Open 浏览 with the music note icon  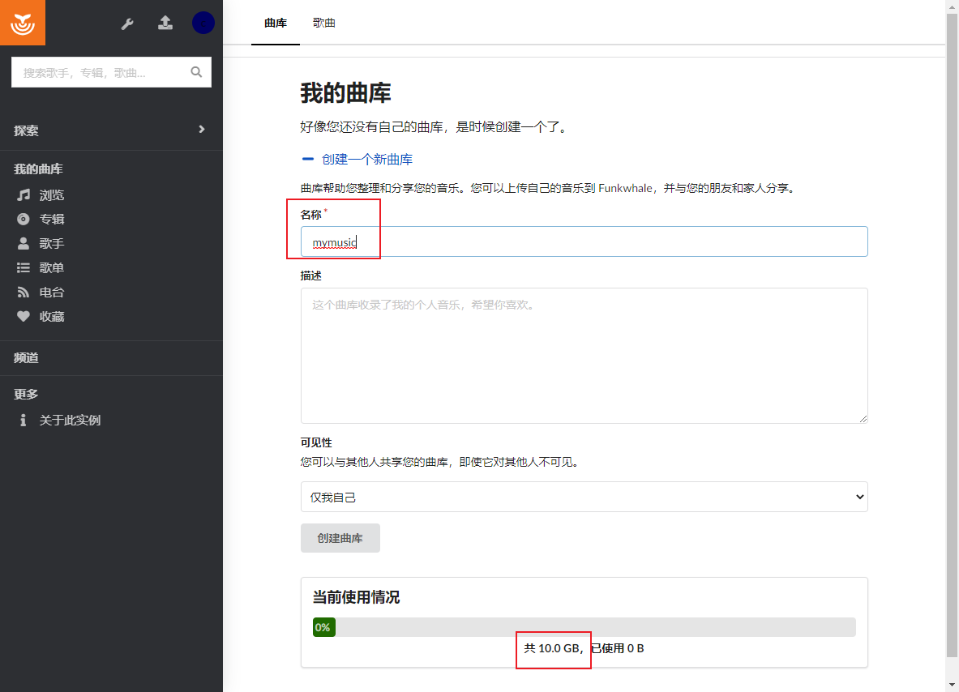point(41,195)
